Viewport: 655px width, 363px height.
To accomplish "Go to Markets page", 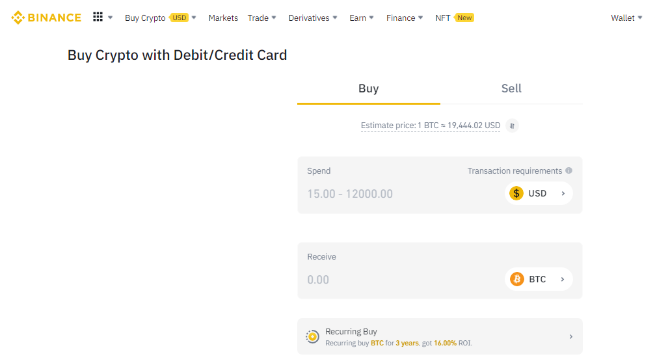I will (x=223, y=18).
